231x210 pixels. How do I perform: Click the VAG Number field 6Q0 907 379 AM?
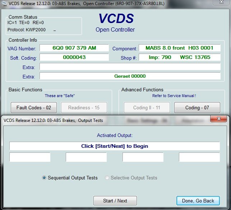pos(74,48)
